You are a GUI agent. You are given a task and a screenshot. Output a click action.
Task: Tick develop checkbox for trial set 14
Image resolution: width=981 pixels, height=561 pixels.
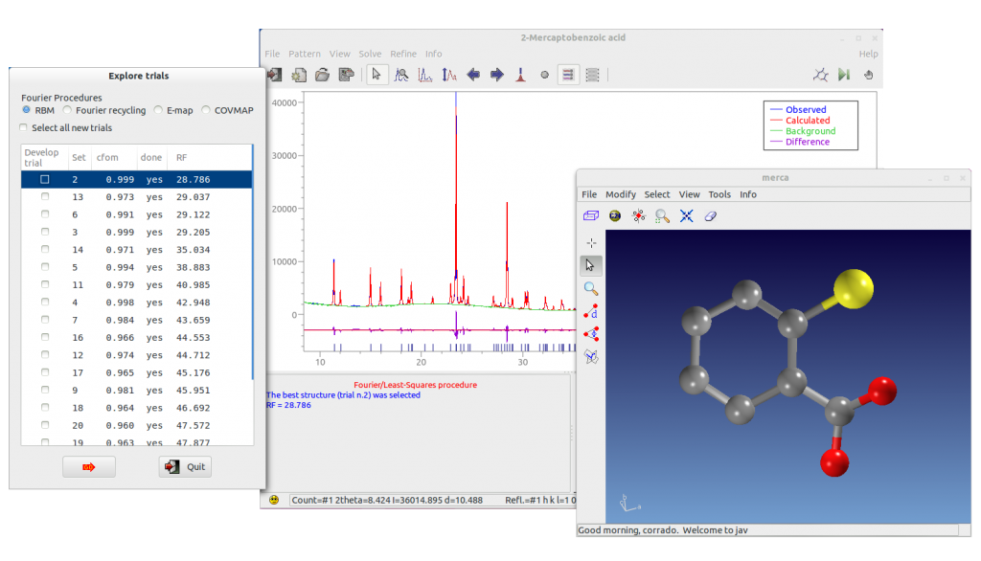click(44, 249)
